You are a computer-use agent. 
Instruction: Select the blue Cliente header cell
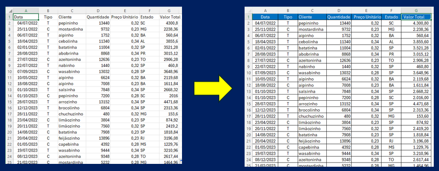pyautogui.click(x=311, y=17)
